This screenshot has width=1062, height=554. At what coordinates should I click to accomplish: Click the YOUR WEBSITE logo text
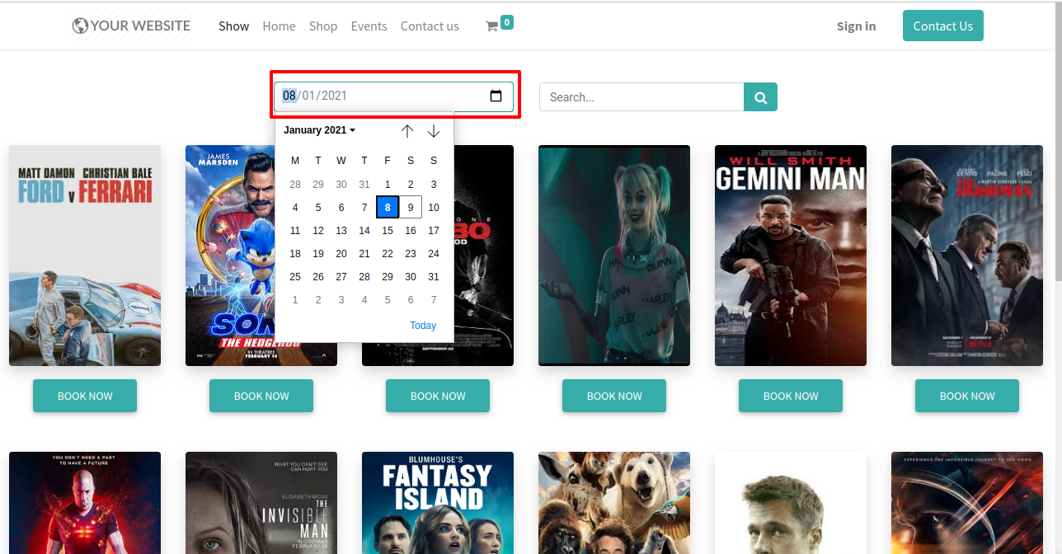[x=140, y=26]
